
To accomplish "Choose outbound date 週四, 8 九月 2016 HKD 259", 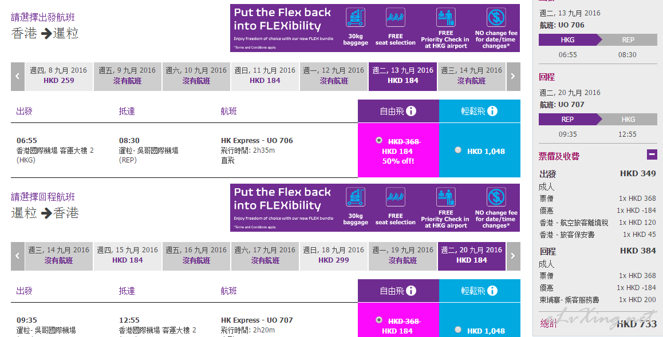I will click(59, 77).
